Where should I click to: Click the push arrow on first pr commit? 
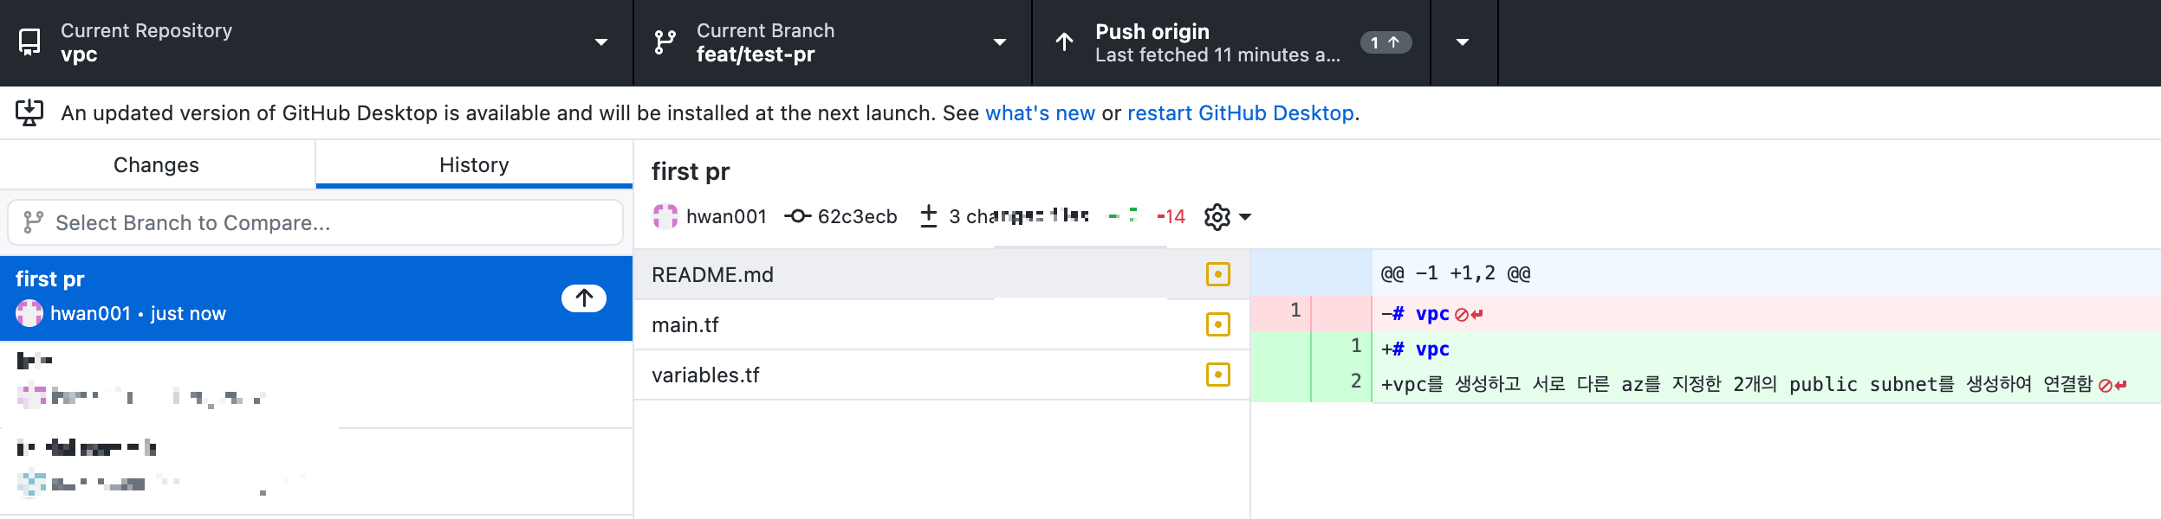584,298
